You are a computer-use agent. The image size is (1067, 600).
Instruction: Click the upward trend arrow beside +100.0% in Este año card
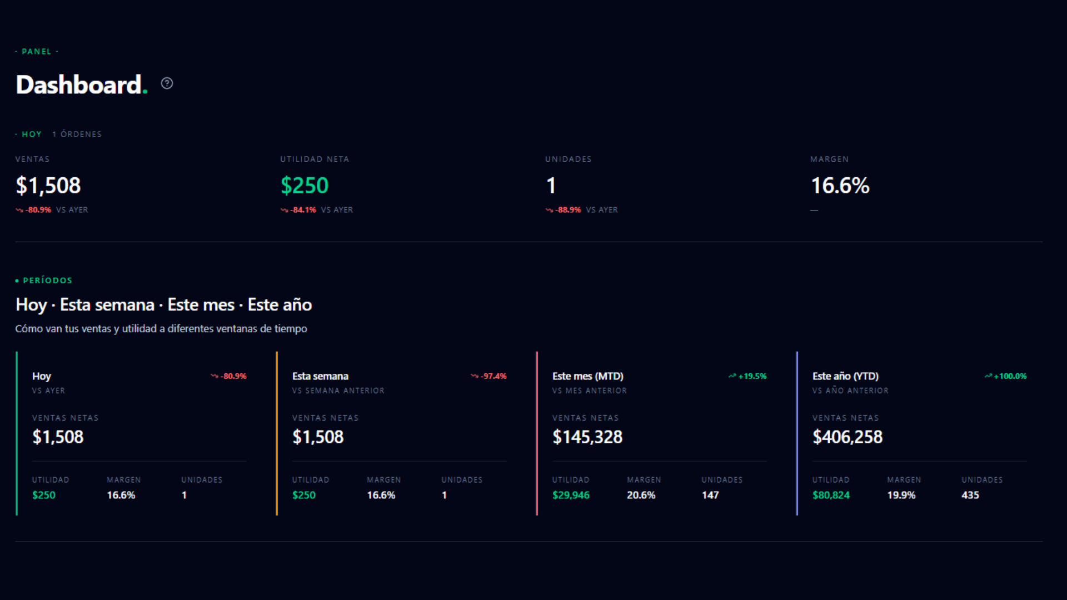pos(989,376)
